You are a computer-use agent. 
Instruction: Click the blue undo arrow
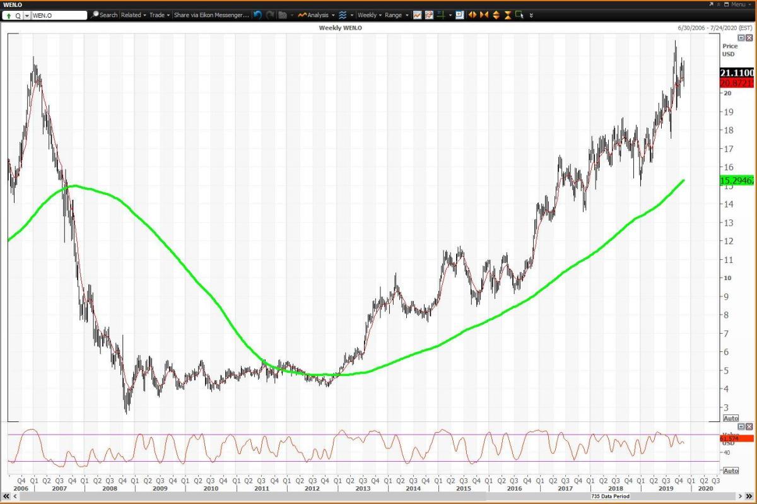pyautogui.click(x=257, y=15)
